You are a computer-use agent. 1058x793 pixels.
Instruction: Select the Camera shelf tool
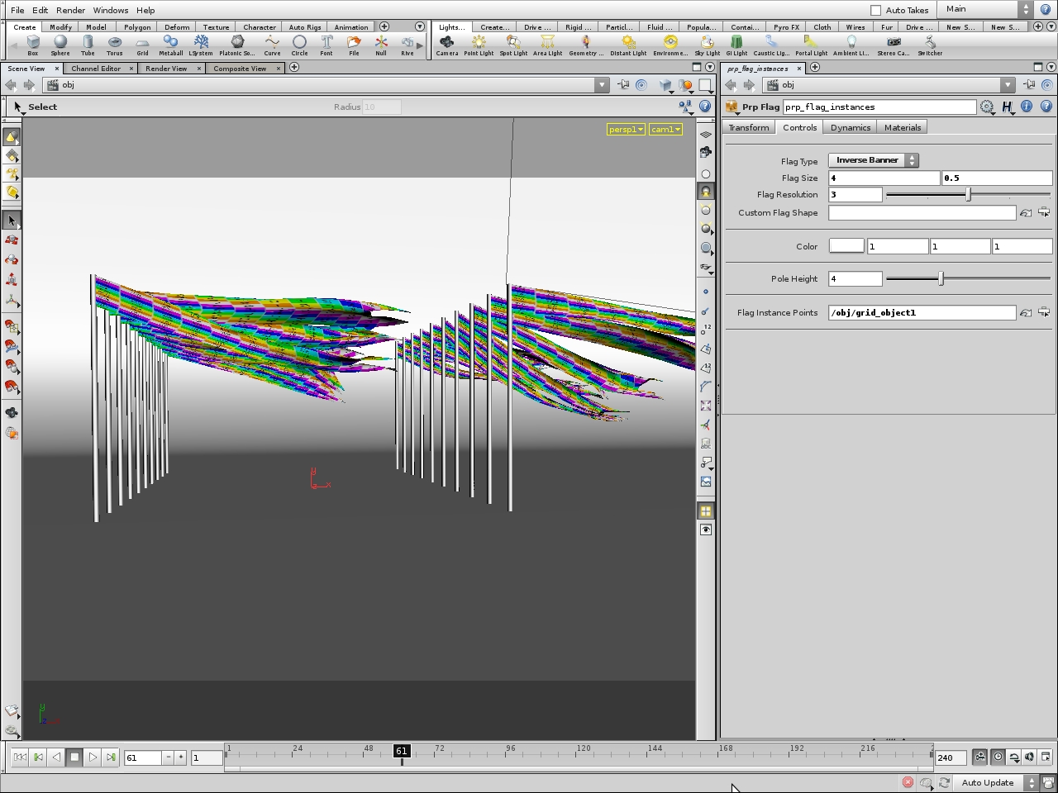[447, 45]
